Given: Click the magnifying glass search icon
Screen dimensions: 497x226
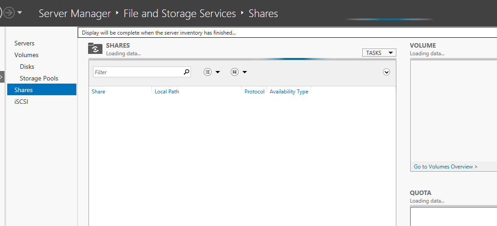Looking at the screenshot, I should pyautogui.click(x=186, y=72).
